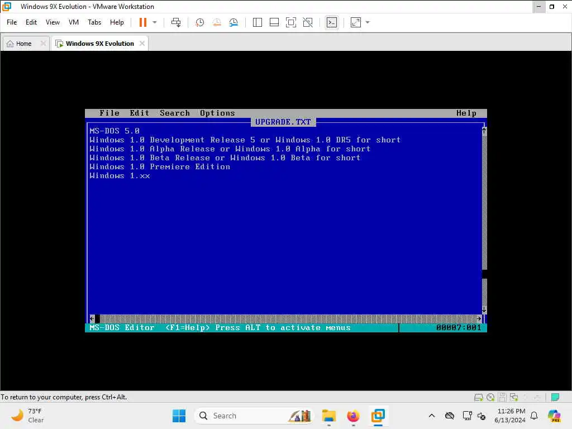572x429 pixels.
Task: Open the weather widget showing 73°F
Action: (27, 416)
